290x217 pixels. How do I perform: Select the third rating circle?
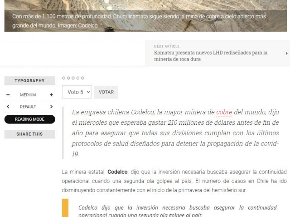coord(73,78)
